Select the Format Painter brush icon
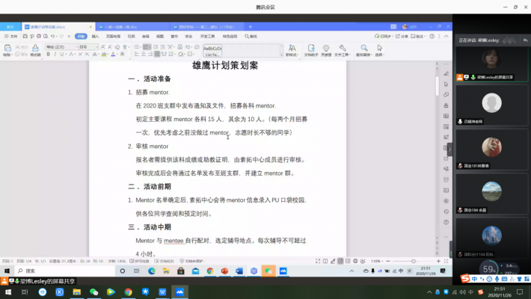531x299 pixels. point(35,49)
